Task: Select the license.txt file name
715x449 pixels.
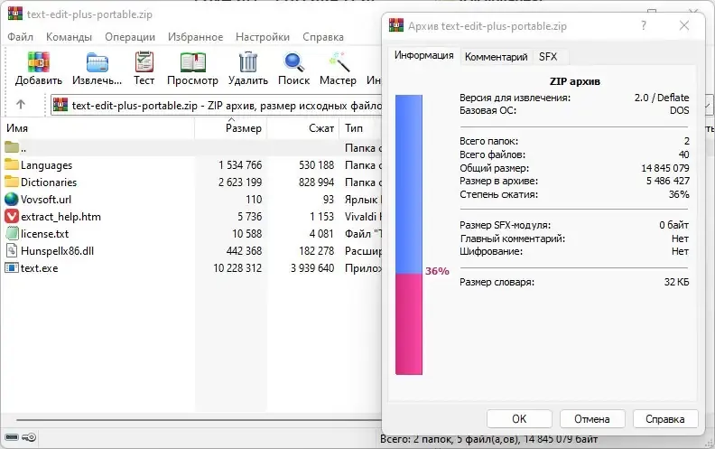Action: pos(45,234)
